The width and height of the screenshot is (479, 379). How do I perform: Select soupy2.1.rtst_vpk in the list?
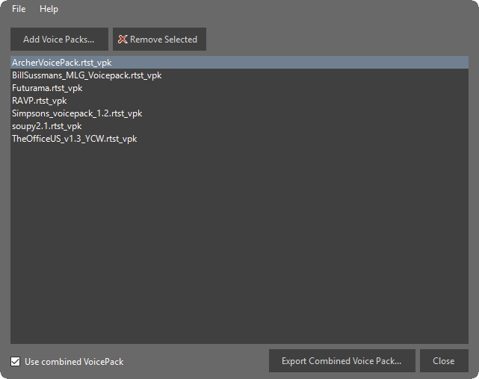[239, 126]
